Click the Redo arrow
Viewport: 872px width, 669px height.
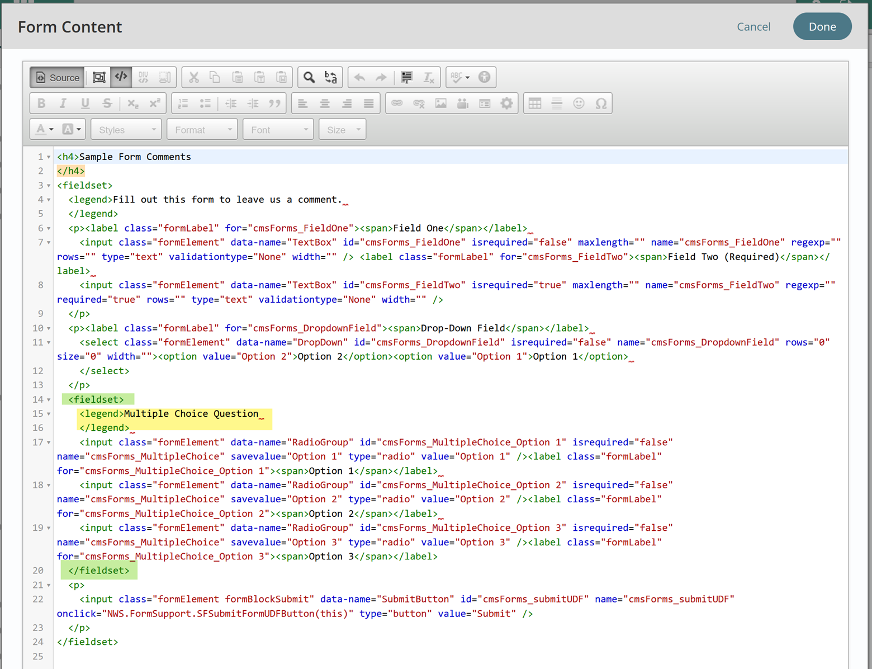tap(381, 77)
